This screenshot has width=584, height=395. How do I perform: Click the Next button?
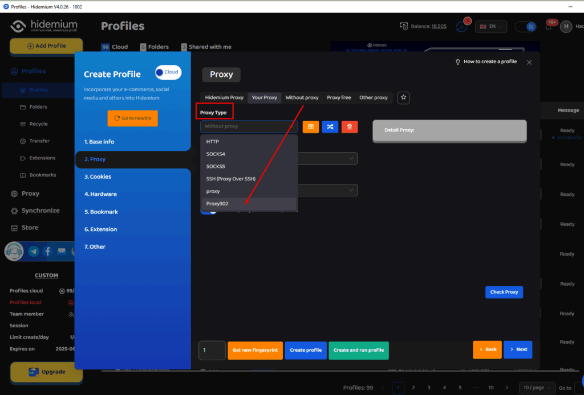[x=518, y=349]
